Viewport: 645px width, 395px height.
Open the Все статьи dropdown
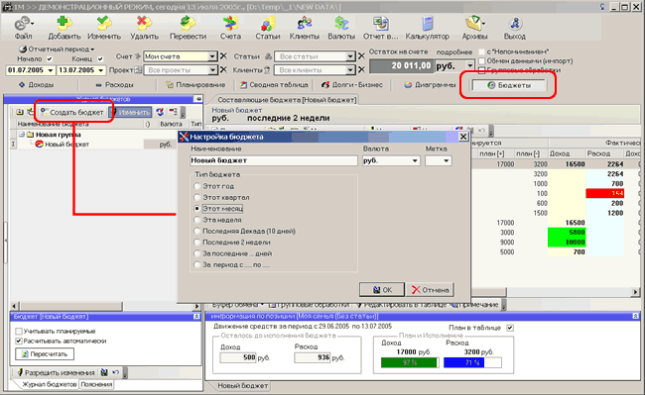(349, 56)
